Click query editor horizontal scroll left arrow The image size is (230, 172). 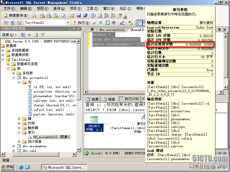86,92
